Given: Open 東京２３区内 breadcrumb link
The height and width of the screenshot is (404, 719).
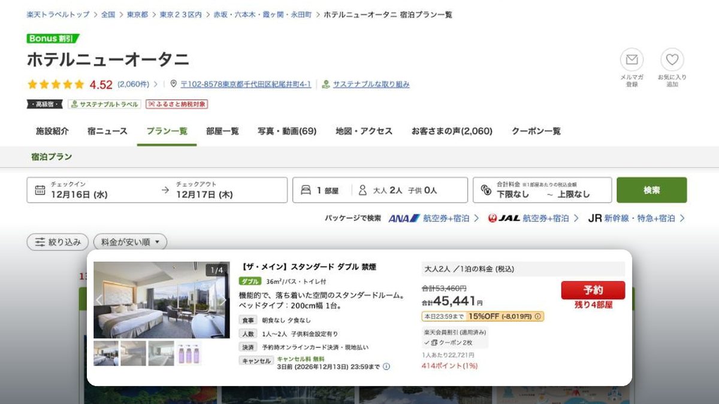Looking at the screenshot, I should coord(180,14).
